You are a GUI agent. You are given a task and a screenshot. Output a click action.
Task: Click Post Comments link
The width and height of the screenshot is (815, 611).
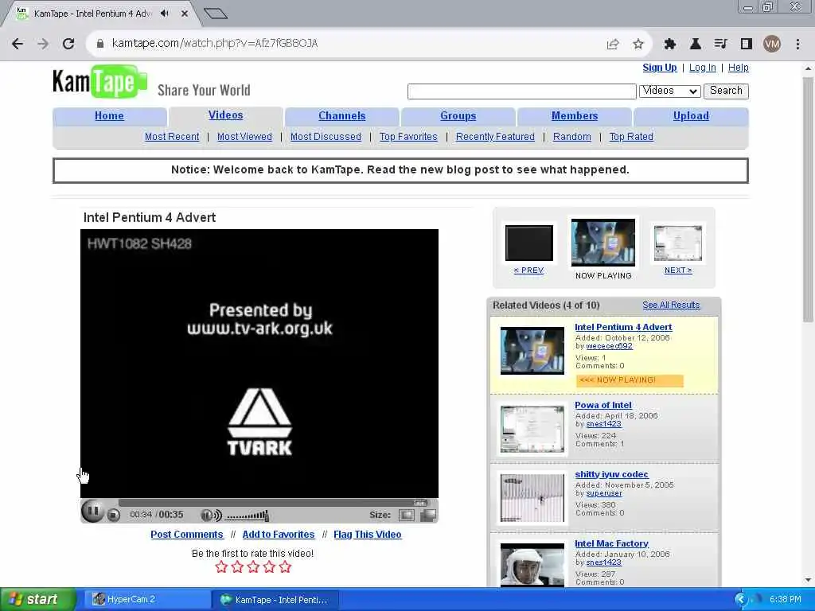[187, 534]
